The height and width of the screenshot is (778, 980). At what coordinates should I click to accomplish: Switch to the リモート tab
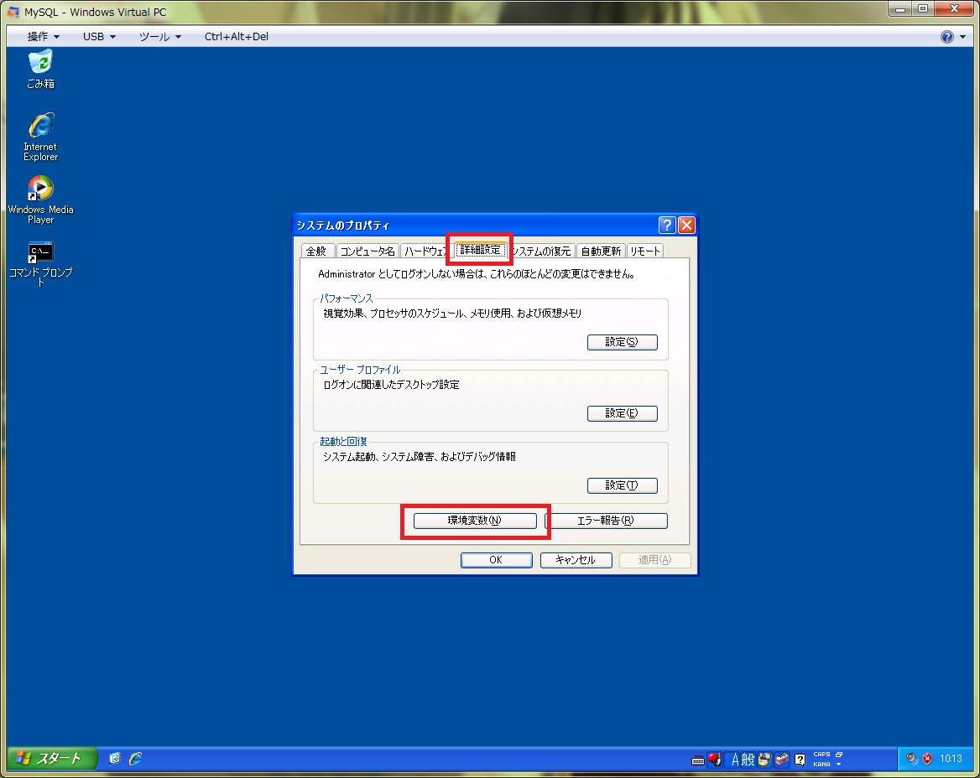(645, 251)
